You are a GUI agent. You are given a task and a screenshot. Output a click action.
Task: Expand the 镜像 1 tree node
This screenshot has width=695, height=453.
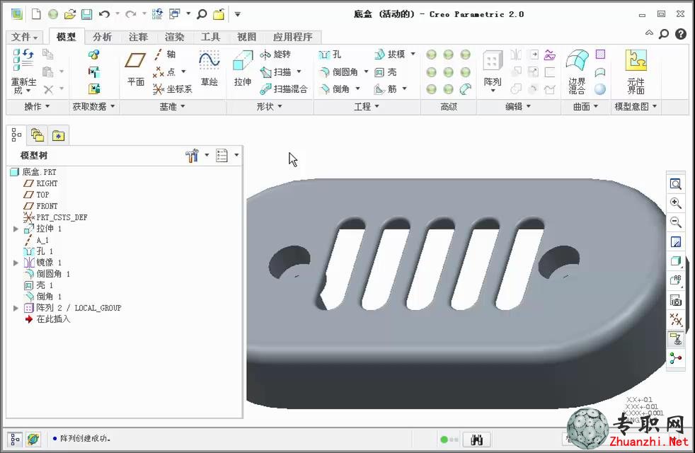coord(16,263)
